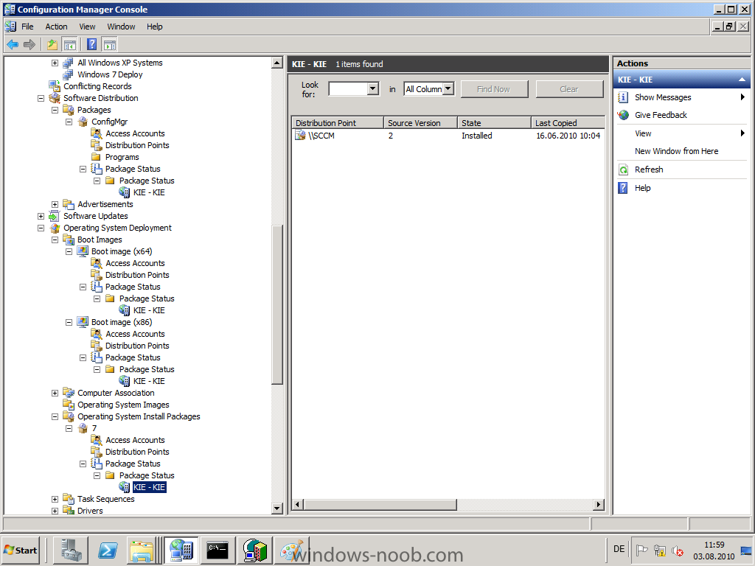Sort by Distribution Point column header
Image resolution: width=755 pixels, height=566 pixels.
point(338,123)
